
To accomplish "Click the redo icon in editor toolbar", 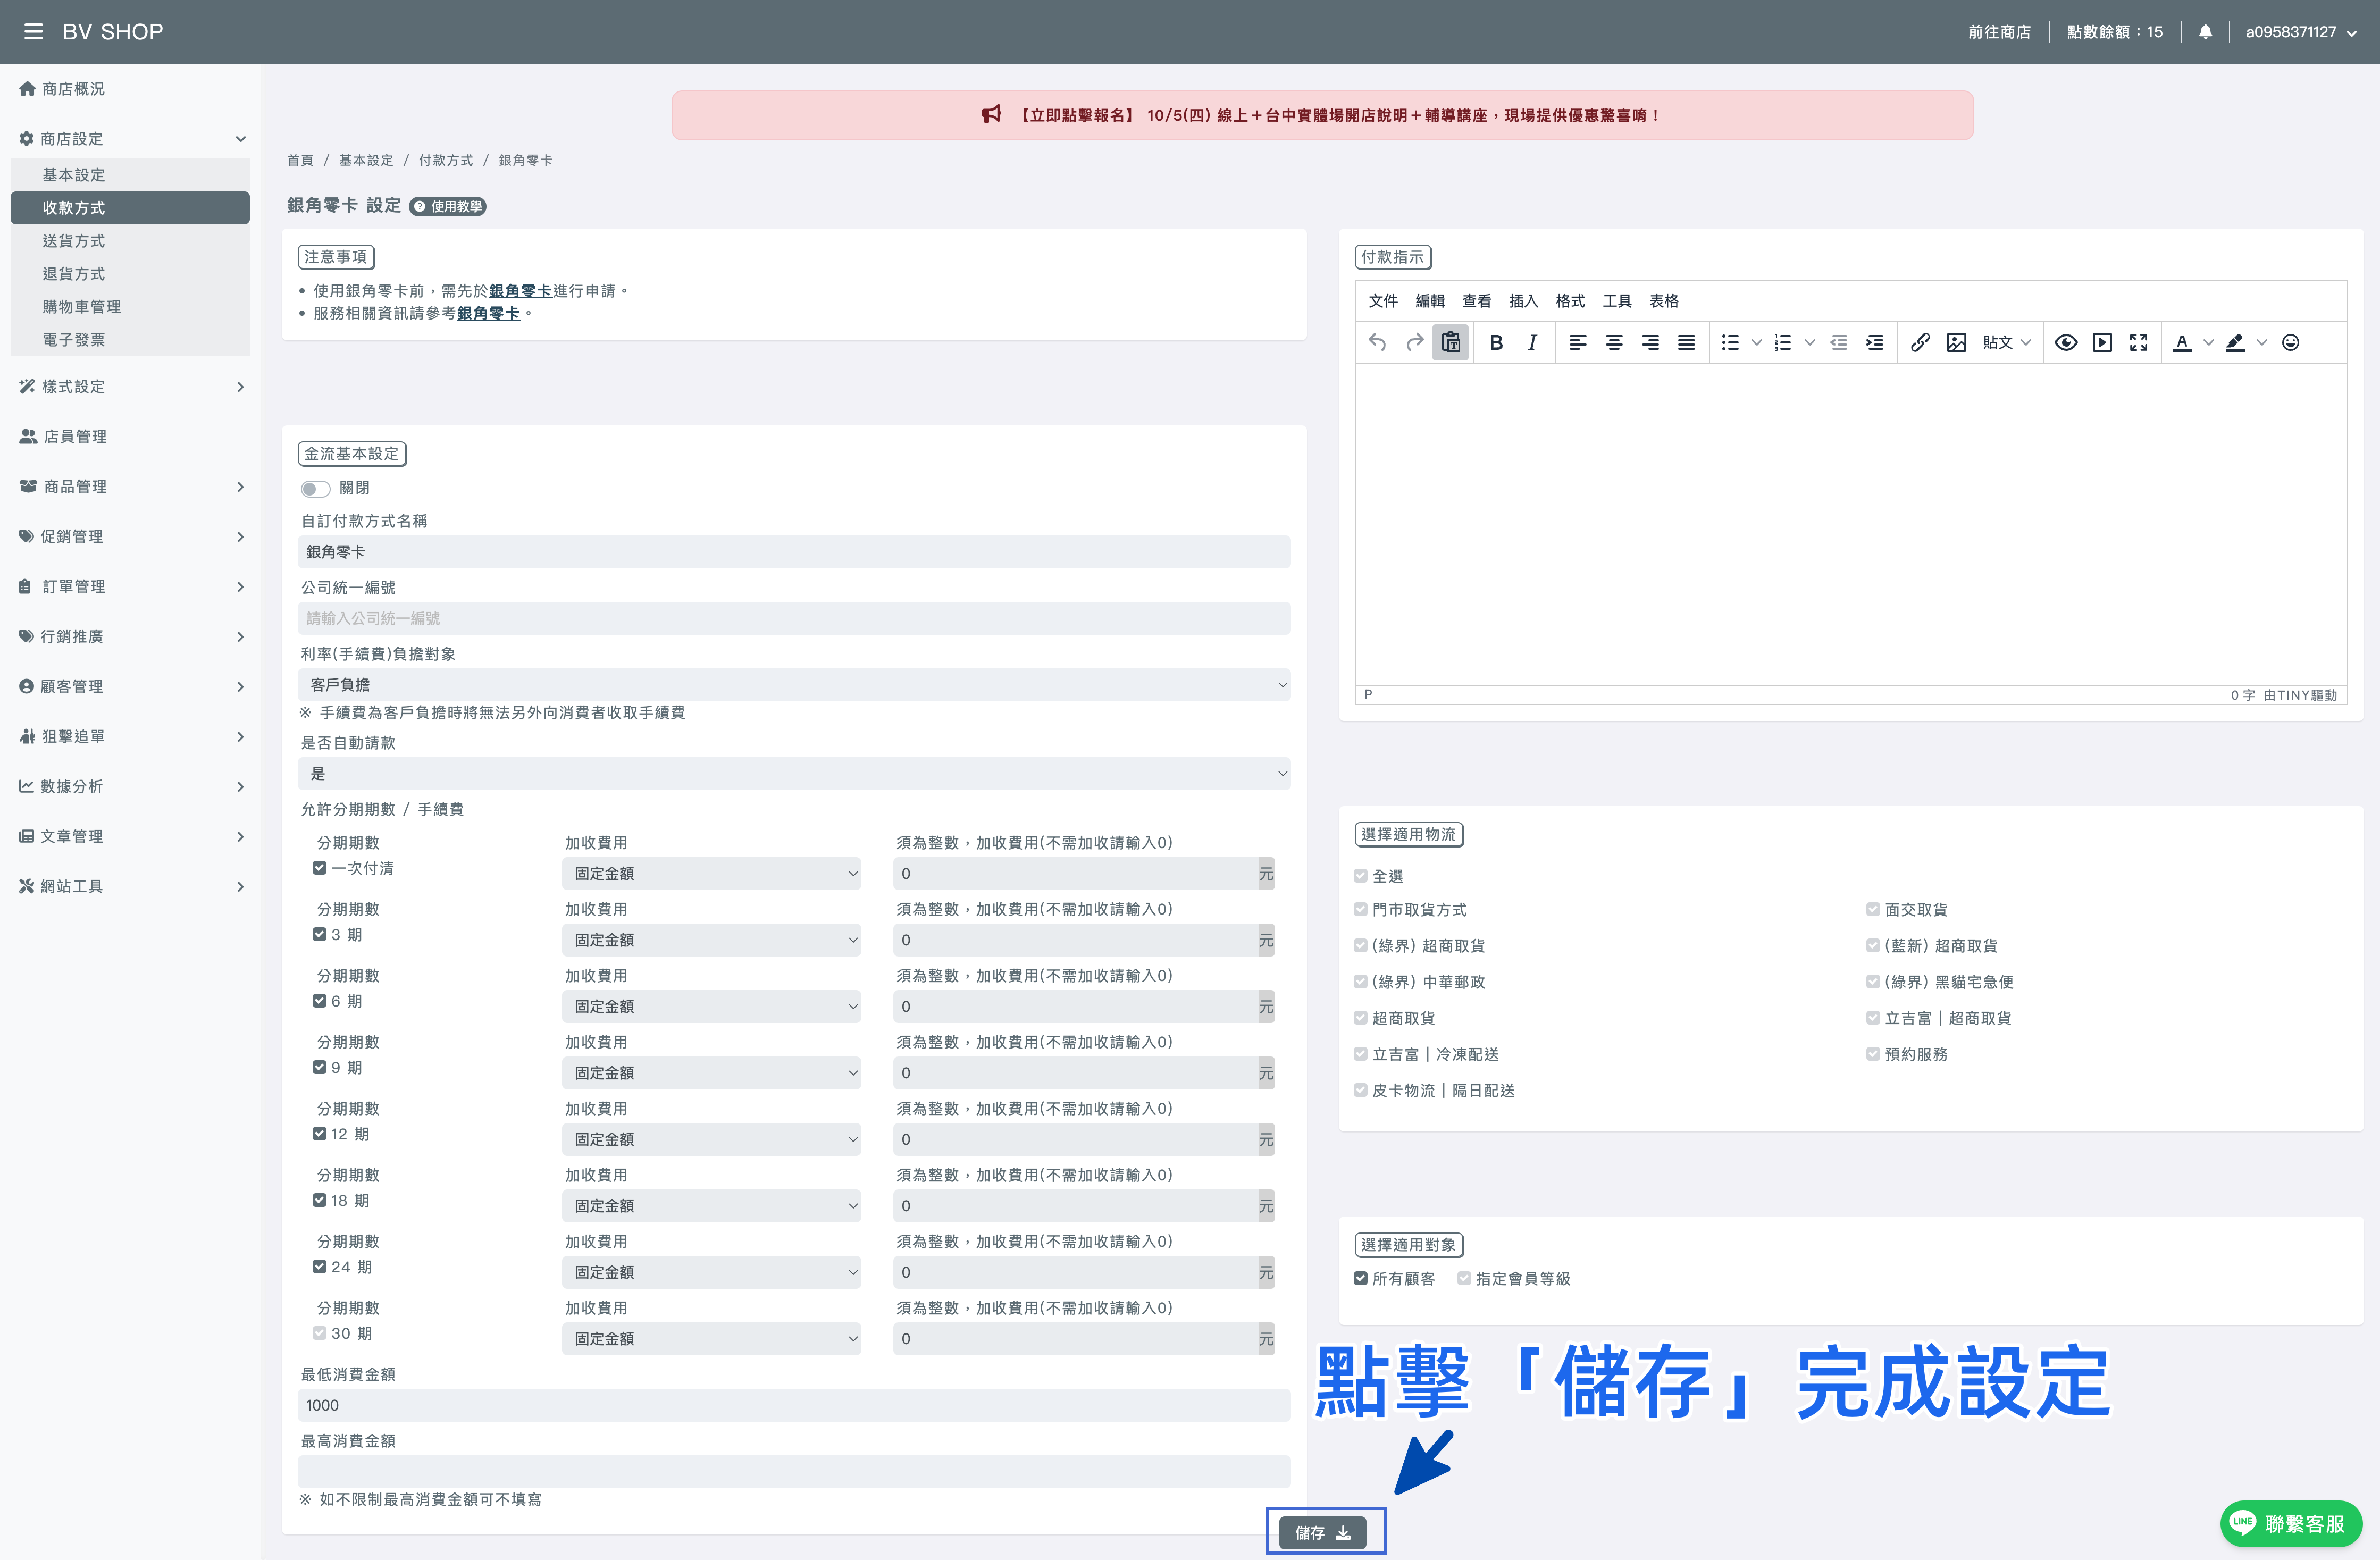I will coord(1414,343).
